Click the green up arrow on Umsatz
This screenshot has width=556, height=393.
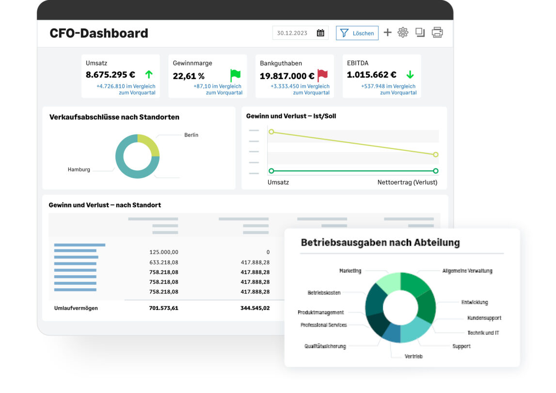(x=149, y=75)
